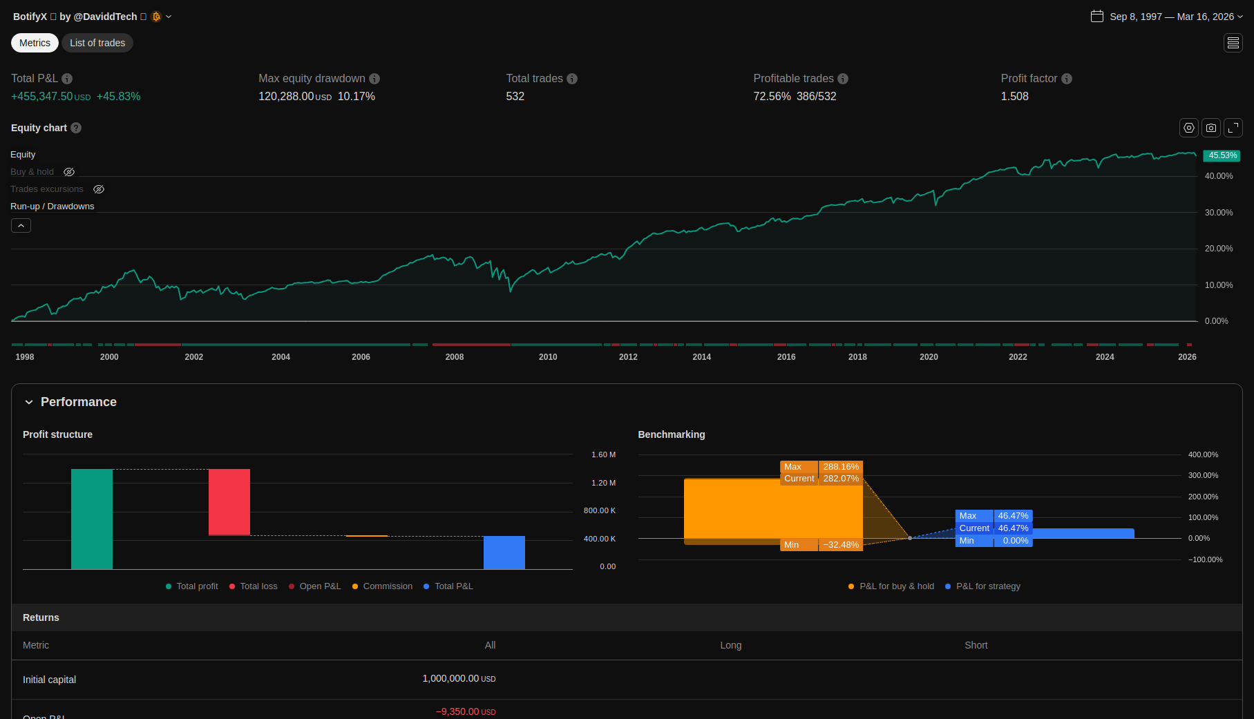Click the Equity legend label
Viewport: 1254px width, 719px height.
coord(23,155)
